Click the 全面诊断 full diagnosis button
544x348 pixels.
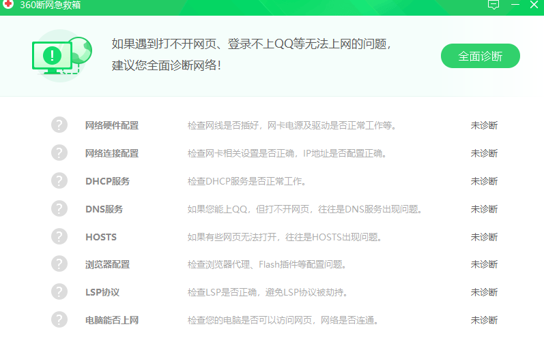click(480, 56)
